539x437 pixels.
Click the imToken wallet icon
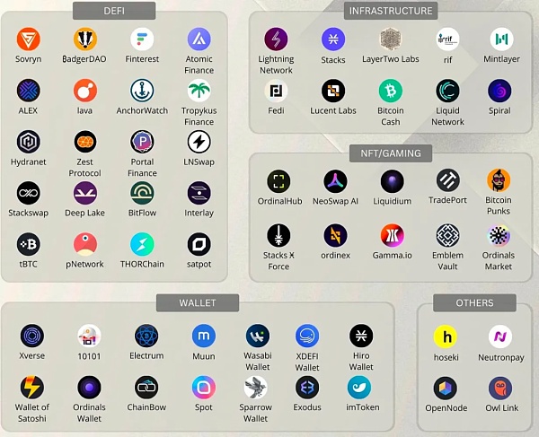click(x=360, y=388)
